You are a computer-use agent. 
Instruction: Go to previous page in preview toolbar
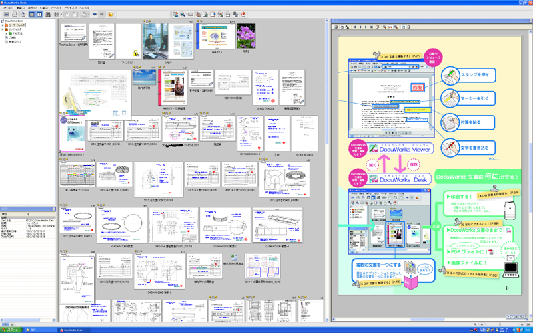(360, 27)
